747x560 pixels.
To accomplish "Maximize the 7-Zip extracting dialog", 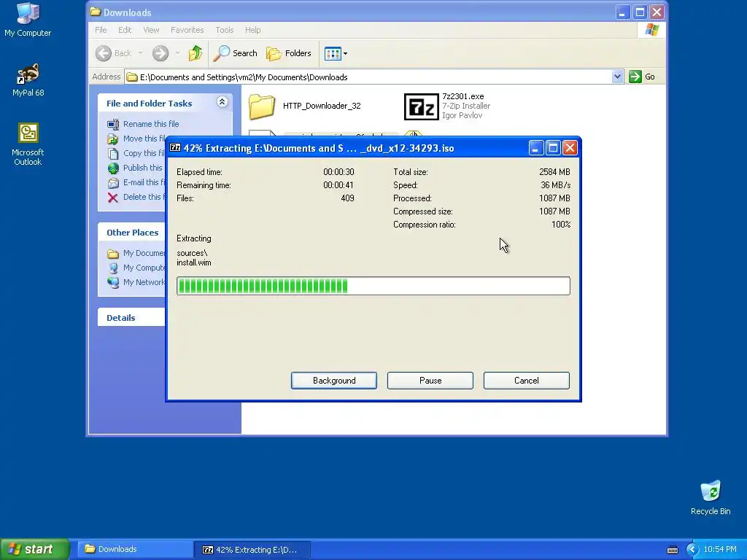I will (x=553, y=148).
